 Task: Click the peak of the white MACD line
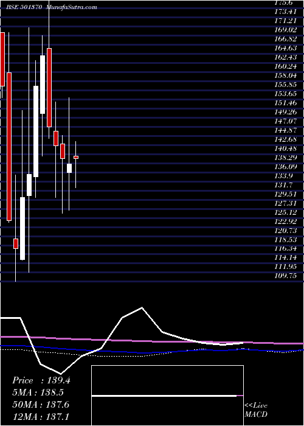[142, 307]
